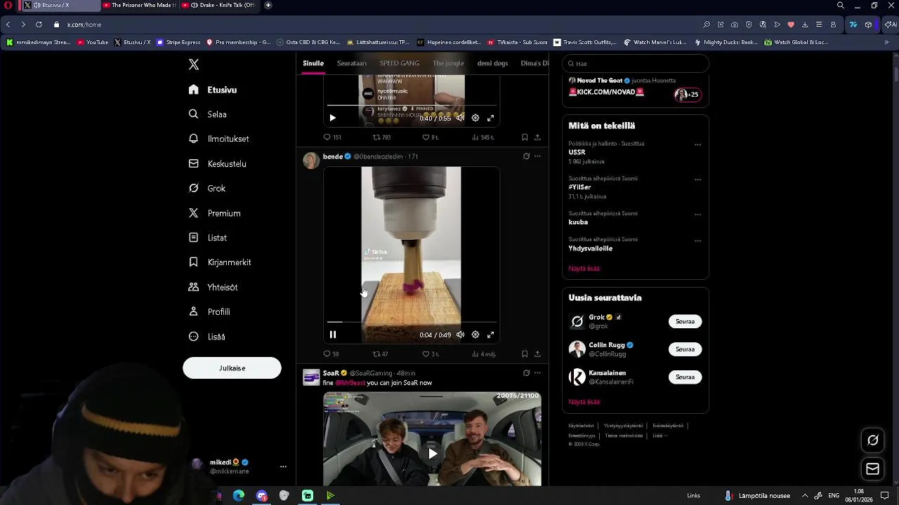The height and width of the screenshot is (505, 899).
Task: Open Selaa explore page
Action: coord(208,114)
